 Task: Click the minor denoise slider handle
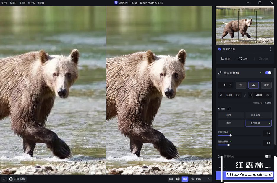pos(231,135)
